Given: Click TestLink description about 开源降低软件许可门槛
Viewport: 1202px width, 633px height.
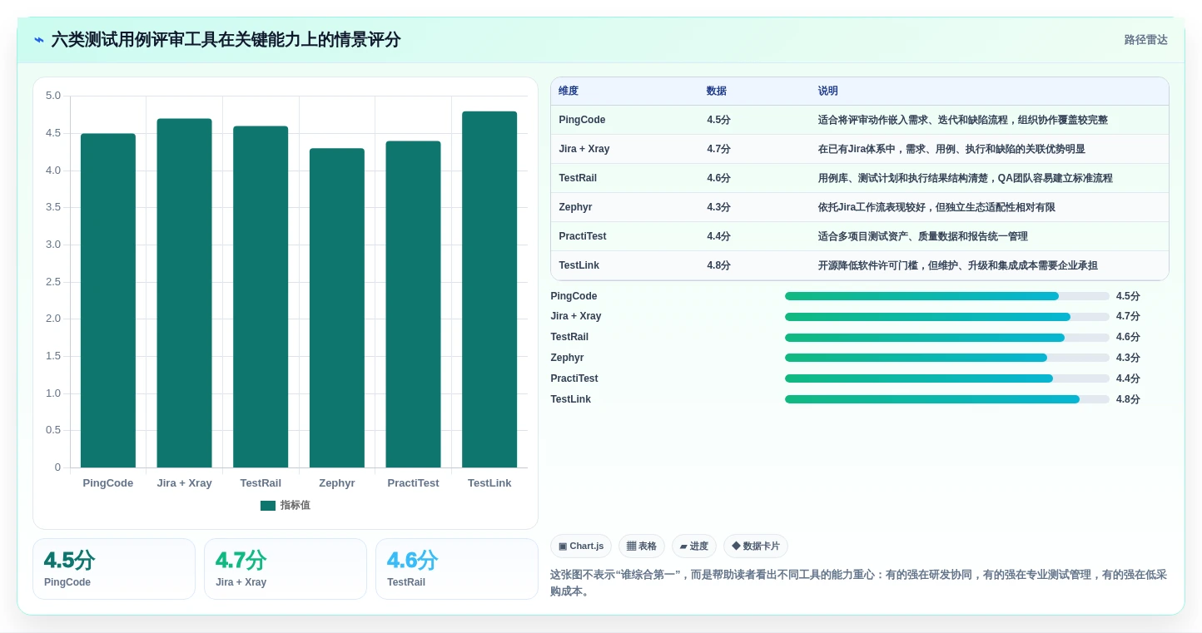Looking at the screenshot, I should point(958,265).
